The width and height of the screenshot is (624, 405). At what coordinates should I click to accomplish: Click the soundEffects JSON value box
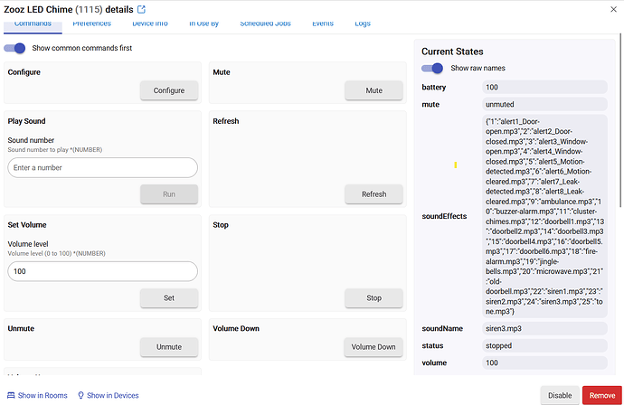(x=544, y=216)
